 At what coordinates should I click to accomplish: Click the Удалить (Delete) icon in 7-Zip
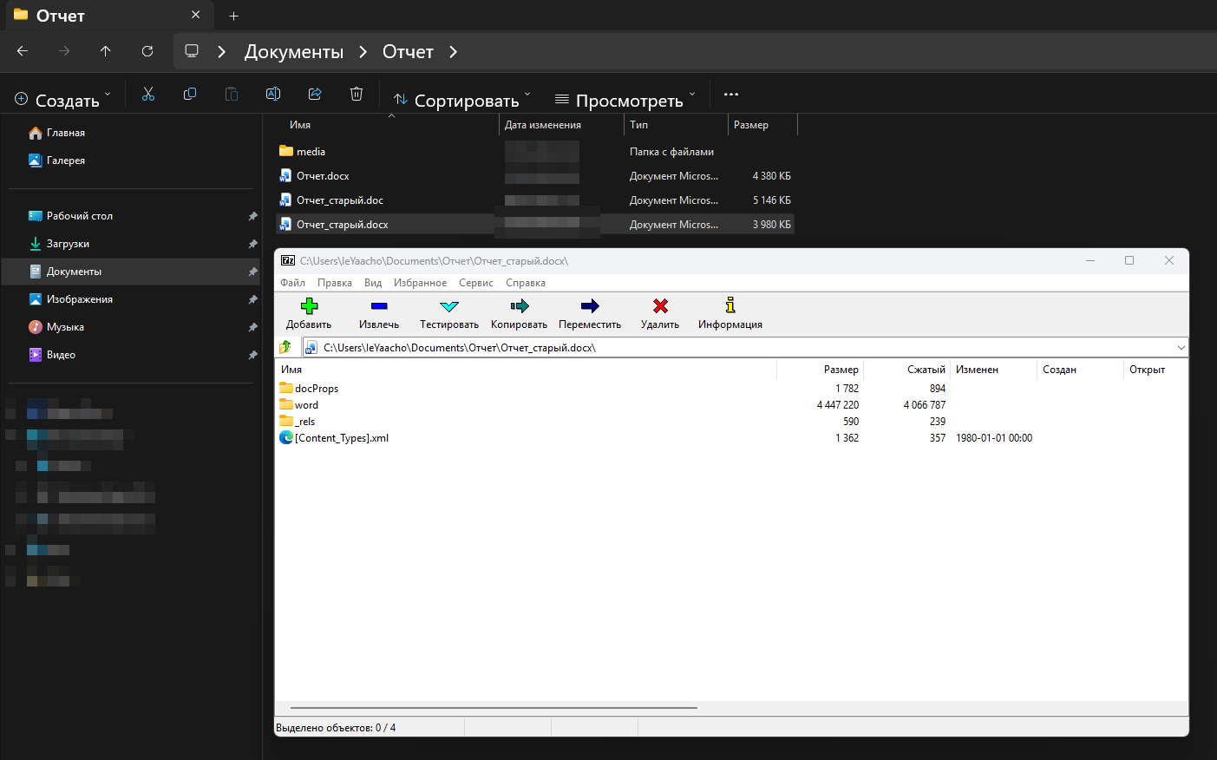pyautogui.click(x=660, y=306)
